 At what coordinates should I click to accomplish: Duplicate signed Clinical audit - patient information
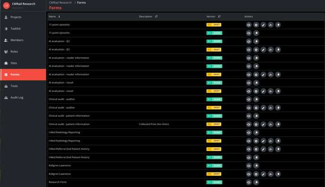tap(256, 116)
